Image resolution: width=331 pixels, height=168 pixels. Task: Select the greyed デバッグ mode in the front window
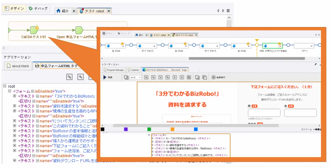(x=123, y=34)
